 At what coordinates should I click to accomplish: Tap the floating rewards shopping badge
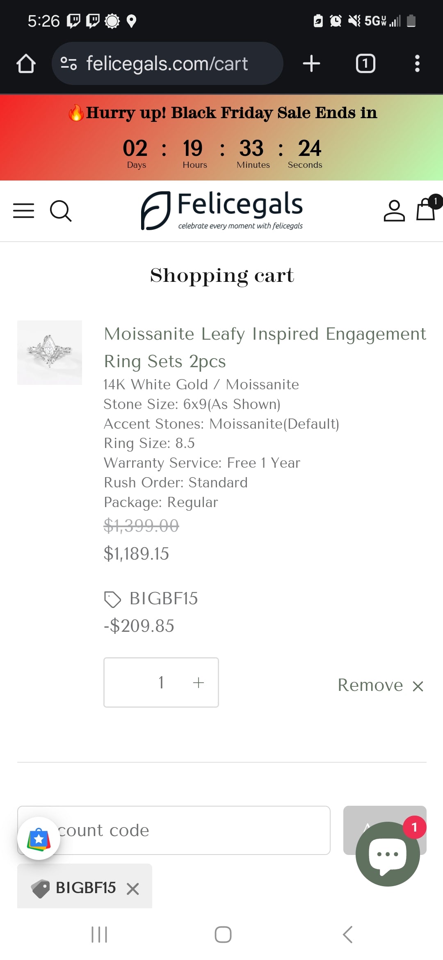(x=39, y=839)
